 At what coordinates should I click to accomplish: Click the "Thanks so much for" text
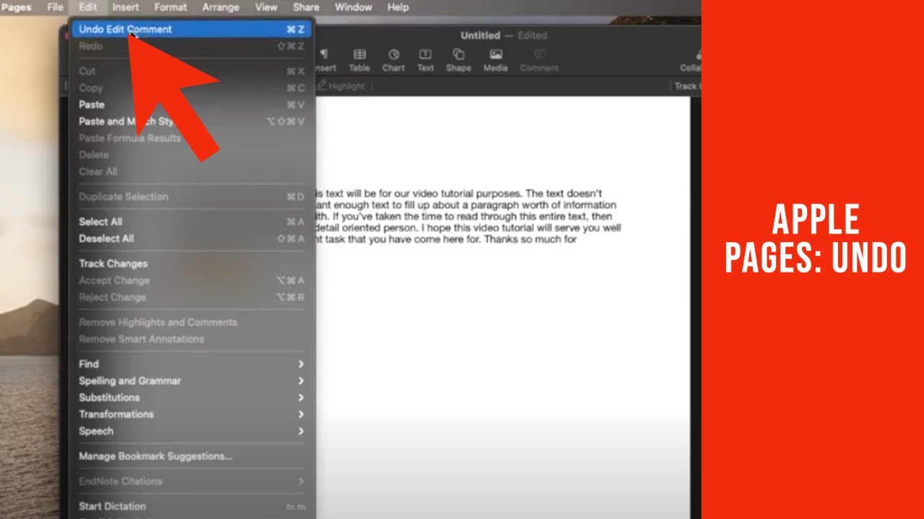click(531, 239)
